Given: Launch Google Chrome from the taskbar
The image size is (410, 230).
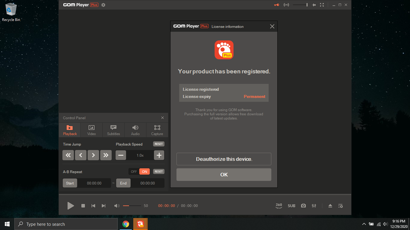Looking at the screenshot, I should click(x=125, y=224).
